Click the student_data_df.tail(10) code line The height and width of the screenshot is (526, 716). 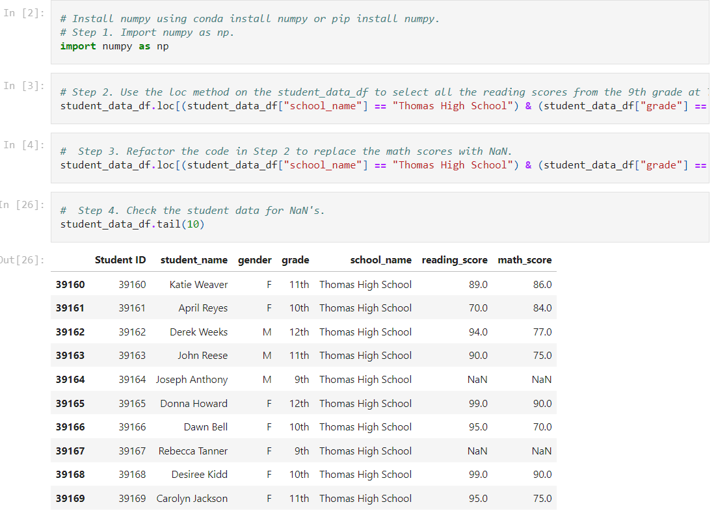[x=132, y=224]
